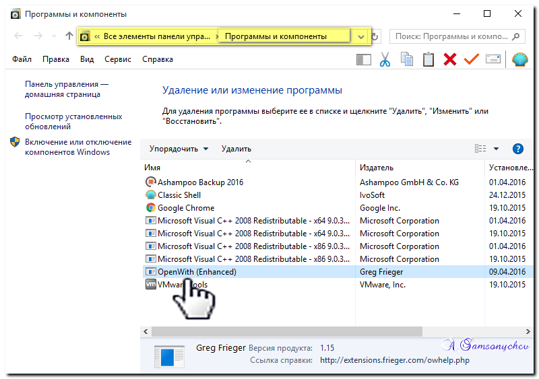Select the Classic Shell entry
This screenshot has height=379, width=539.
(x=179, y=195)
